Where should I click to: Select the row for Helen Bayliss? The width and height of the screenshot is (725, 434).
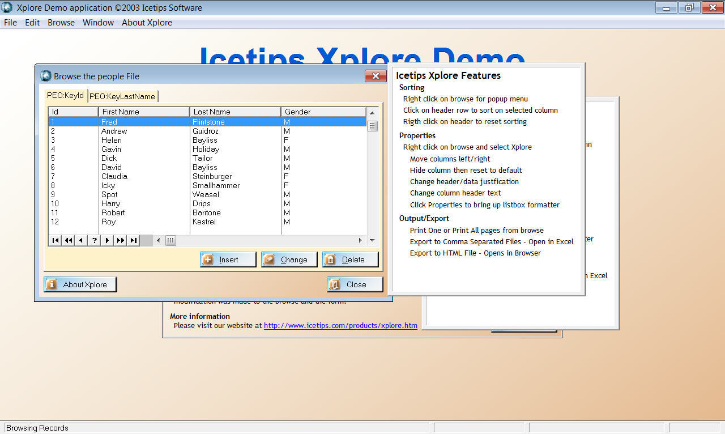tap(207, 140)
